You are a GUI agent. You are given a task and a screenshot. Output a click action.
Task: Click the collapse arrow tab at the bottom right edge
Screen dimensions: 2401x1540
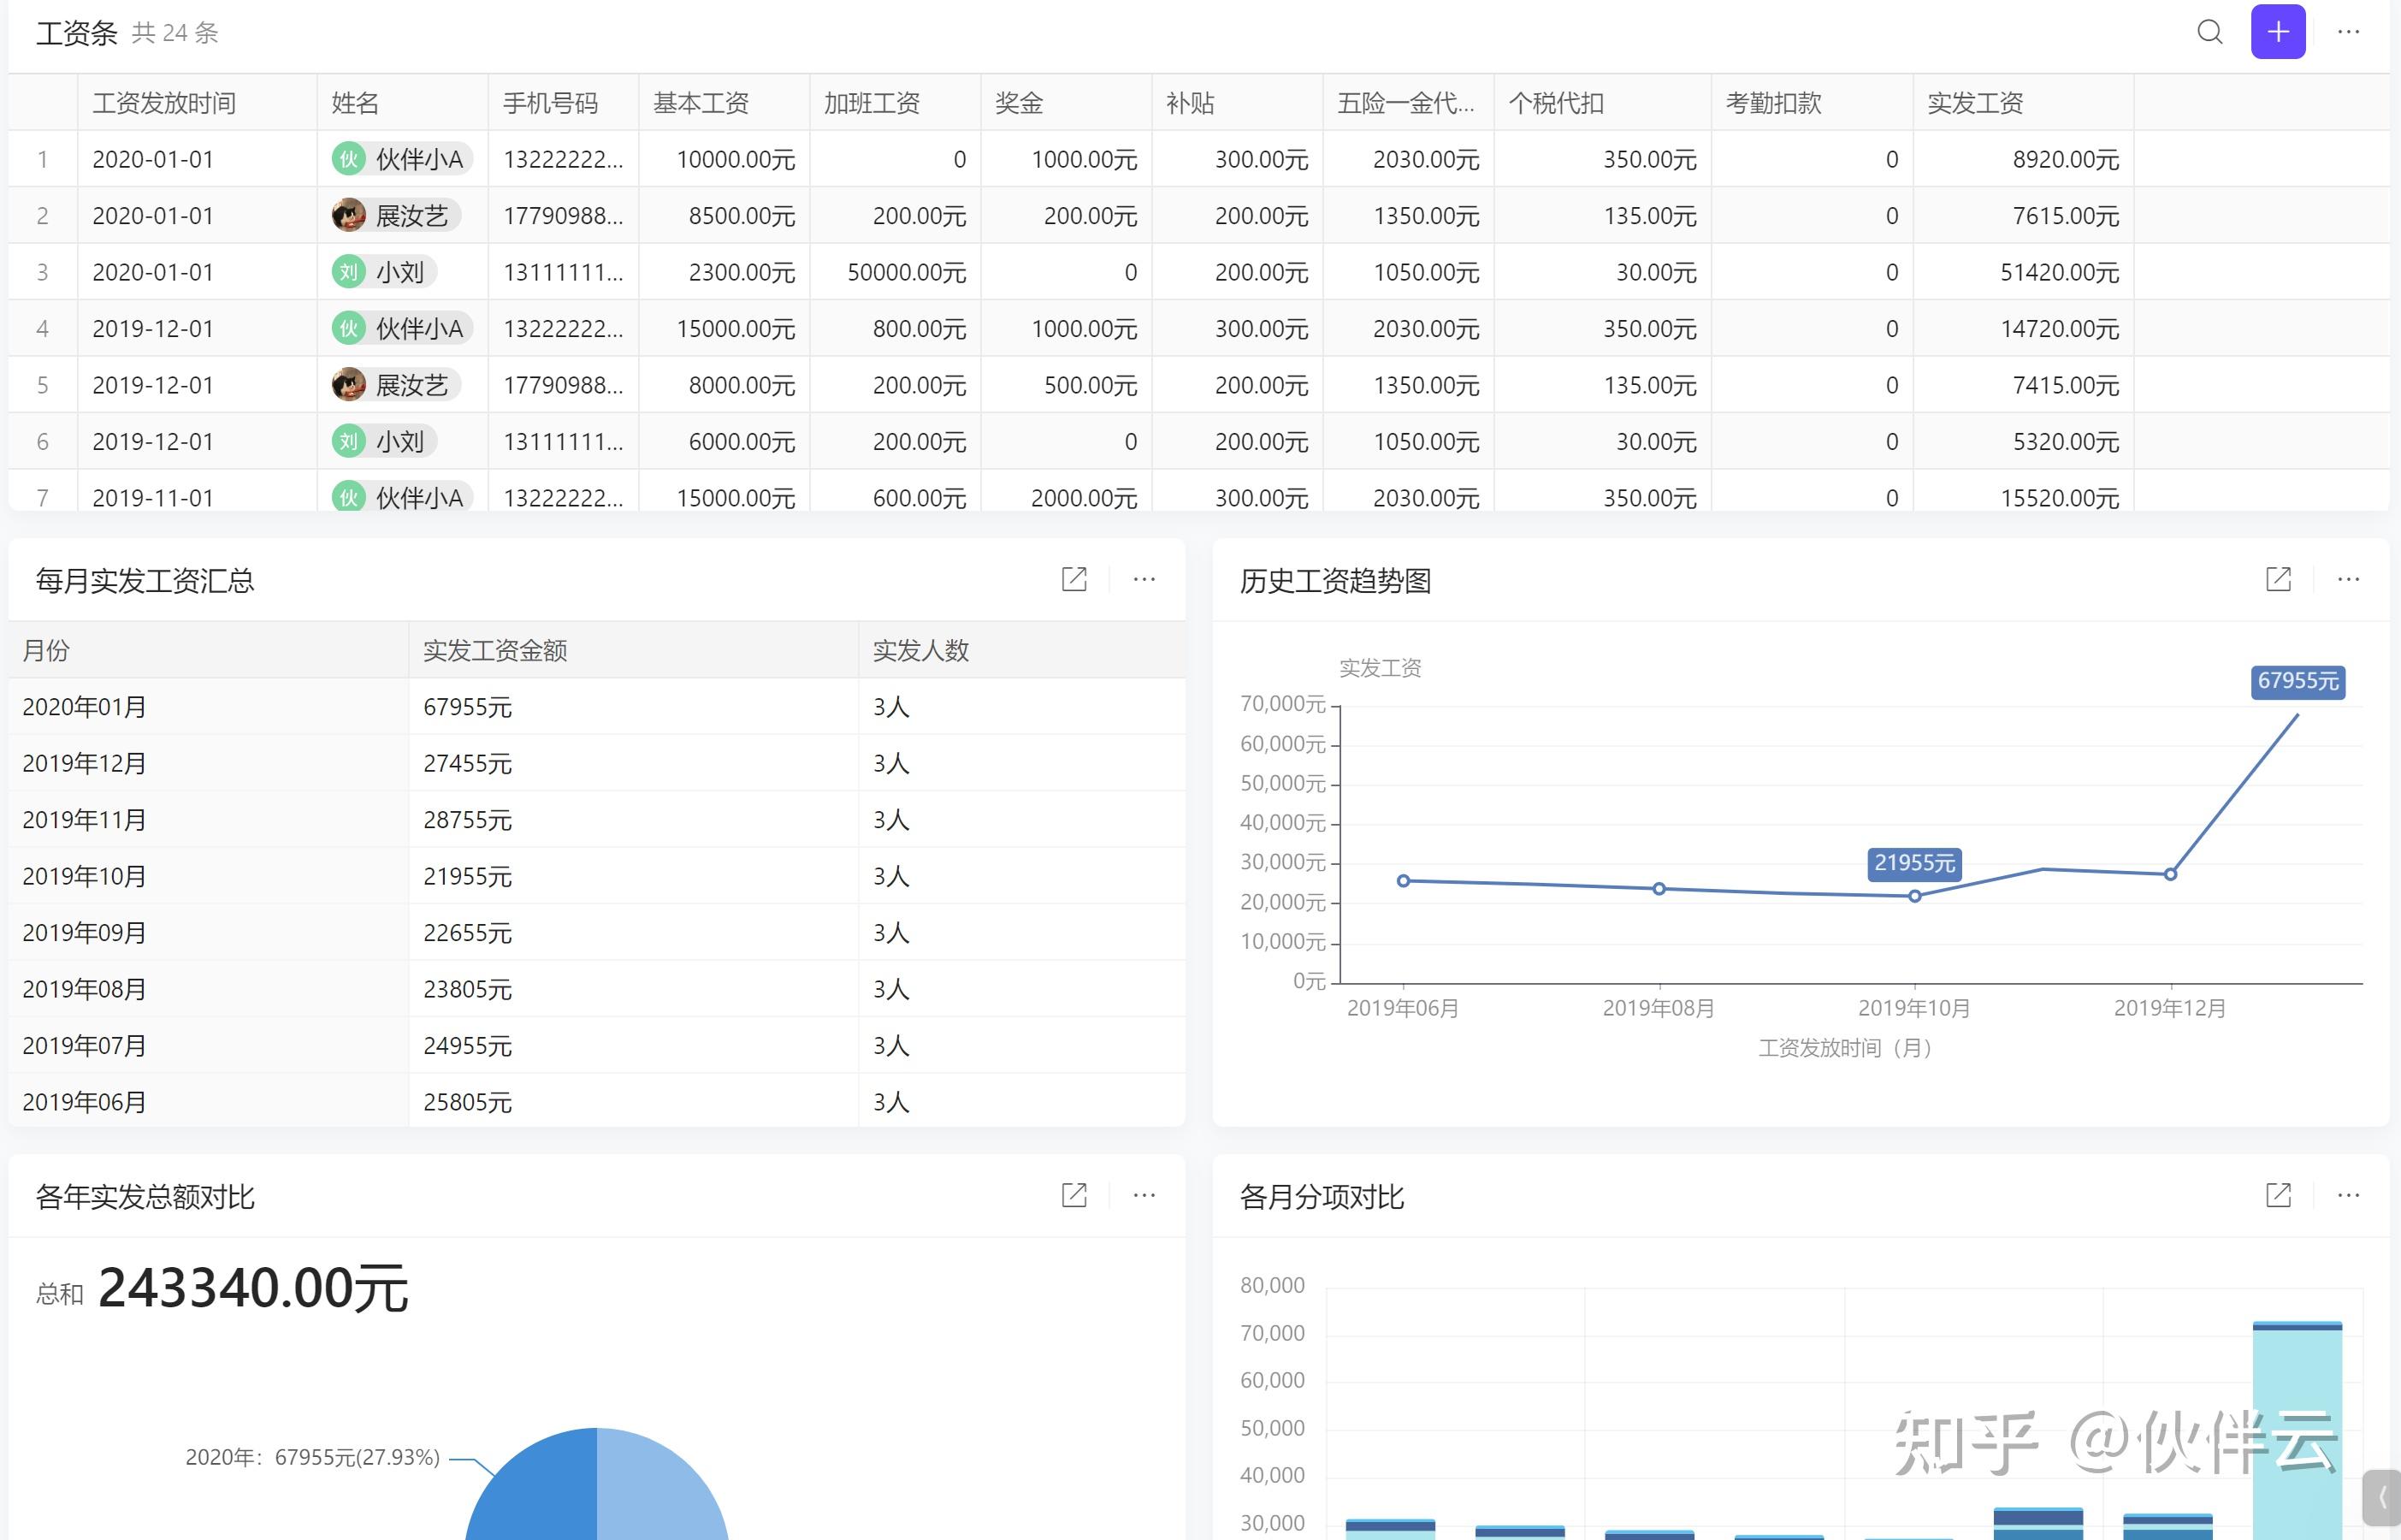(2382, 1498)
